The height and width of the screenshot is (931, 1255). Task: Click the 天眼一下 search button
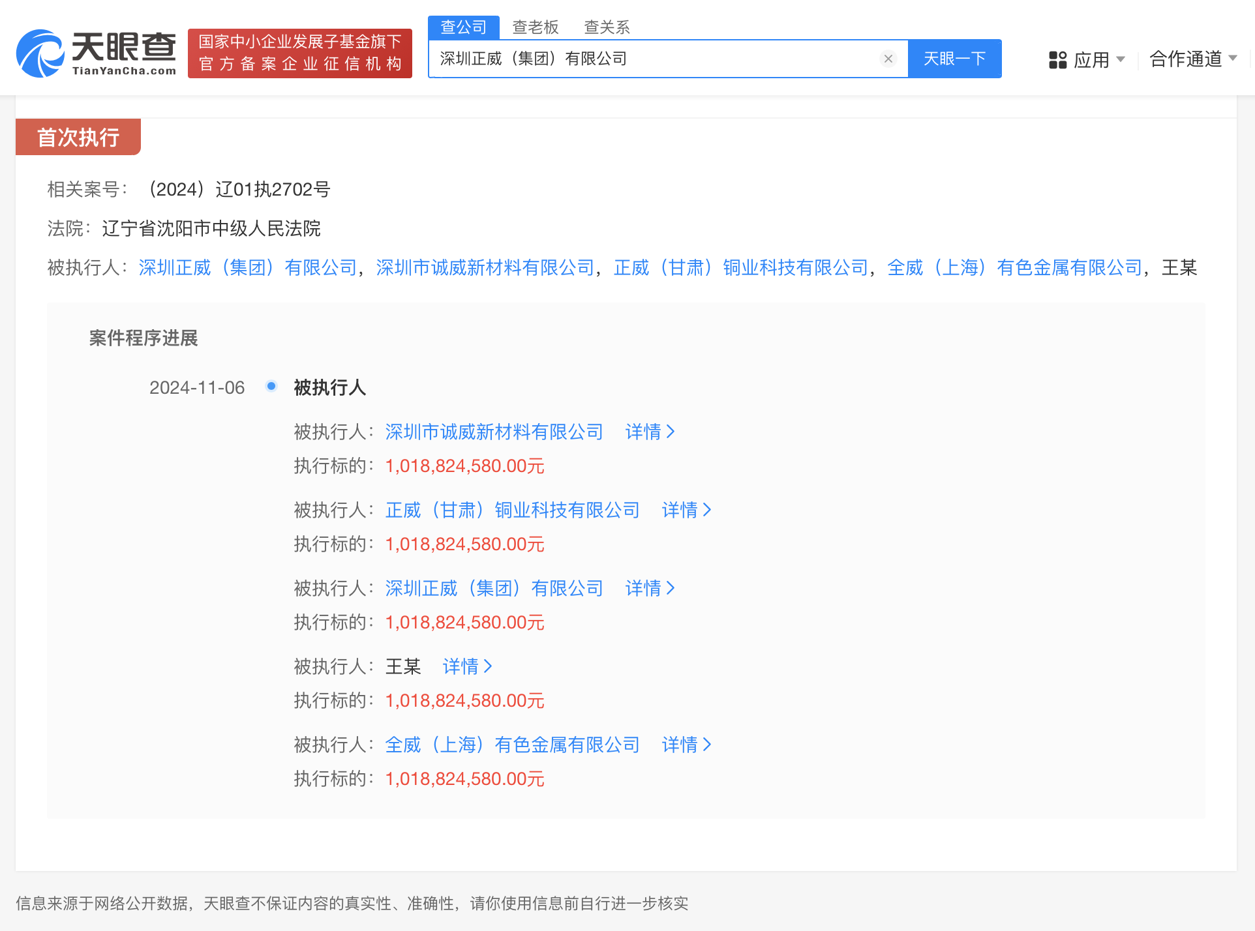tap(954, 59)
